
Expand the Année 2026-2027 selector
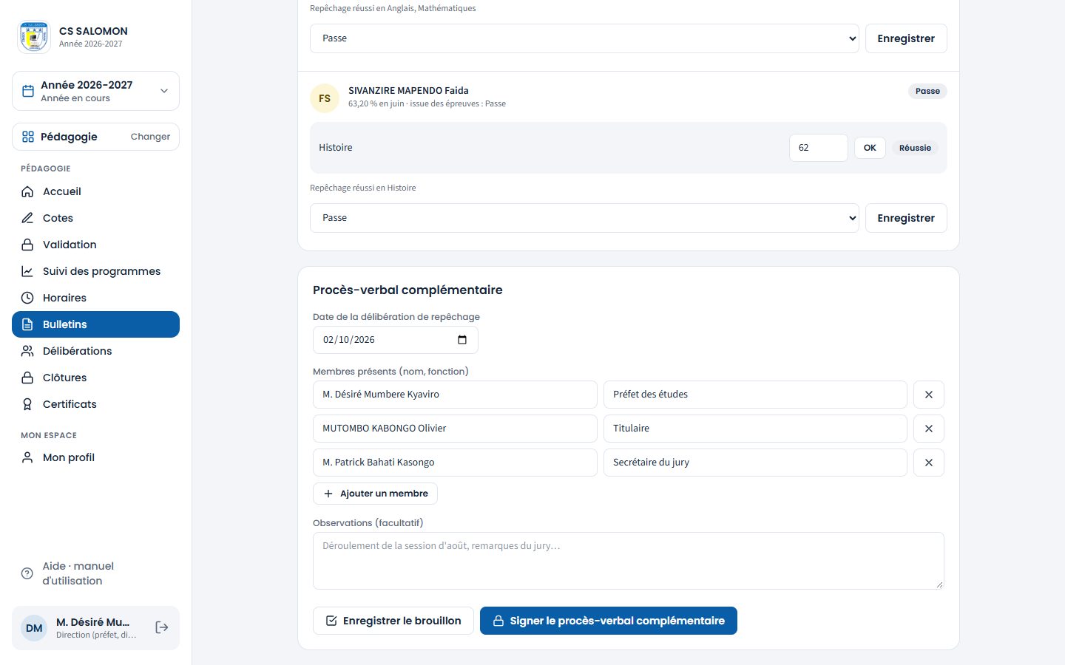[x=95, y=91]
